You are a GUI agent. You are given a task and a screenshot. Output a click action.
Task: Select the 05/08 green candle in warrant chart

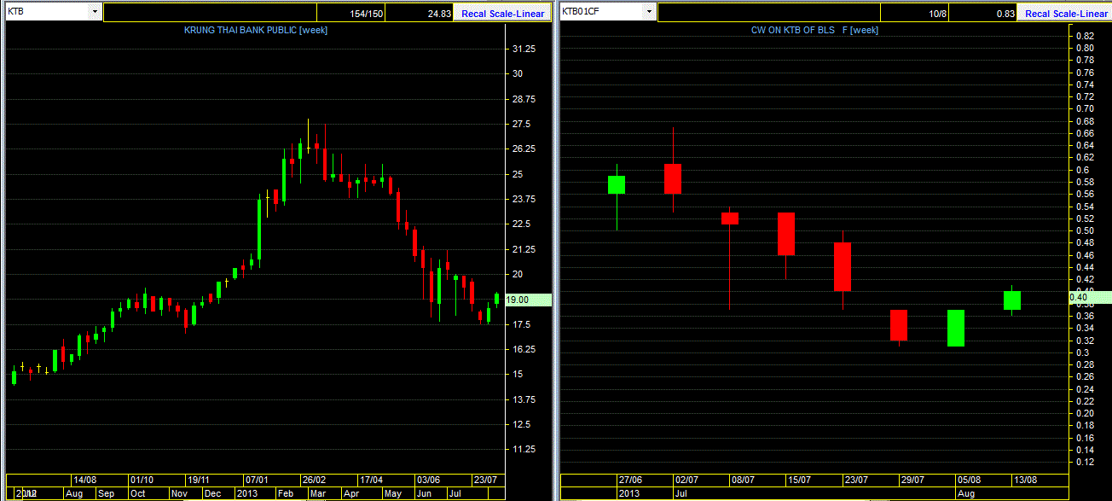(x=956, y=328)
